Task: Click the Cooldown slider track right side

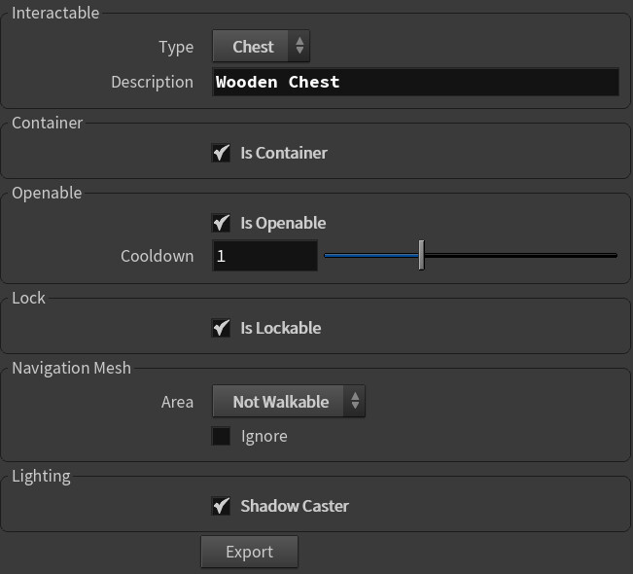Action: 521,255
